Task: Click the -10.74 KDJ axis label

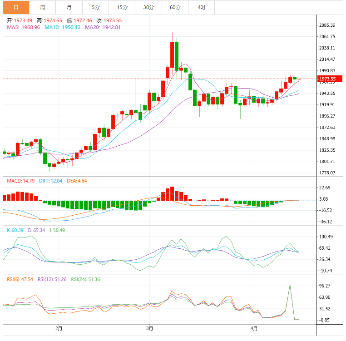Action: (x=326, y=271)
